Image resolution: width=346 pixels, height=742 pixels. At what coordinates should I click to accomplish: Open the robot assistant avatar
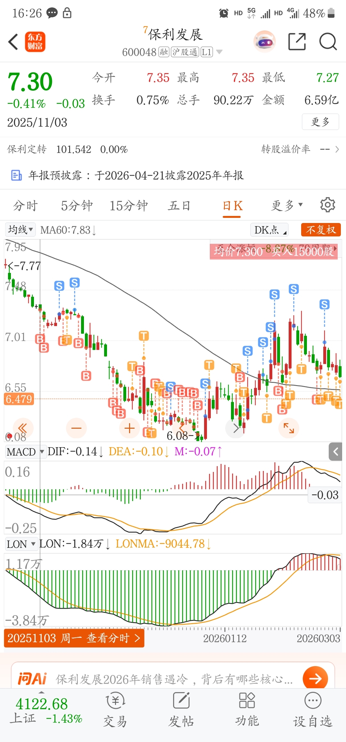[x=264, y=42]
